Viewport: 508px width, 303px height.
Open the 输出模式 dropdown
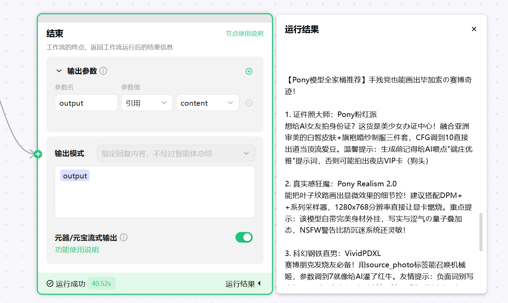click(x=176, y=153)
